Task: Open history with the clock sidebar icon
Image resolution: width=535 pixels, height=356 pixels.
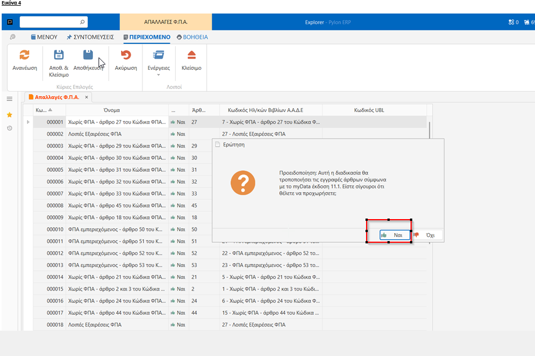Action: pyautogui.click(x=9, y=128)
